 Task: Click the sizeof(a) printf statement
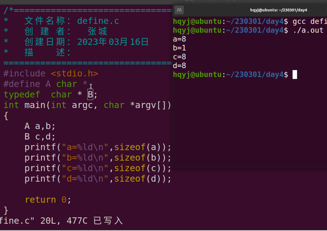(x=98, y=147)
